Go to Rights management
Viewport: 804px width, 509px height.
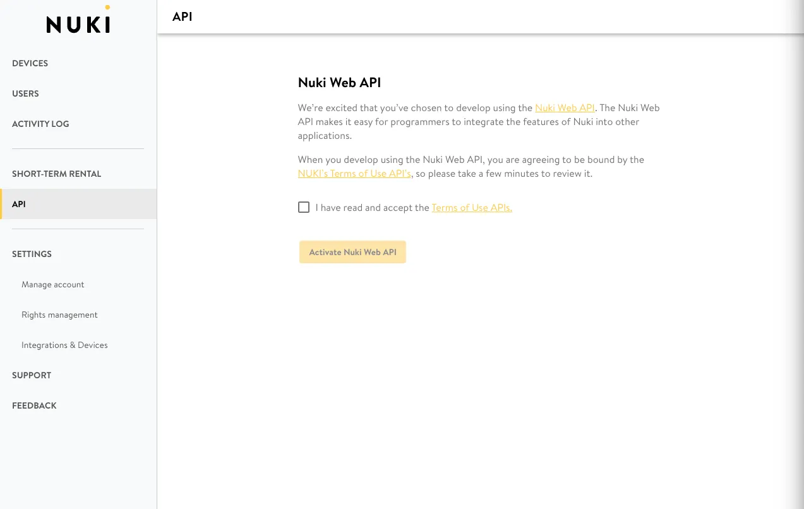(59, 315)
